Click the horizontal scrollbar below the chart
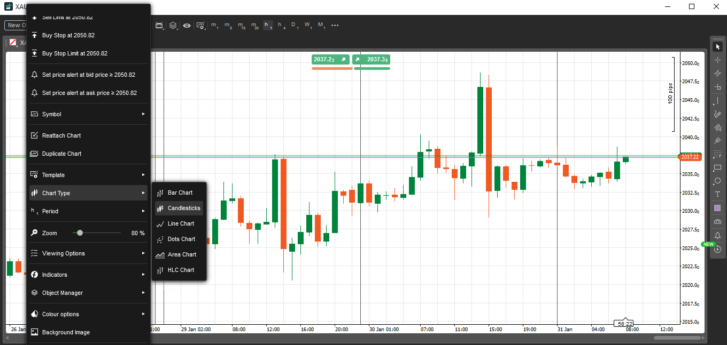 click(x=677, y=338)
